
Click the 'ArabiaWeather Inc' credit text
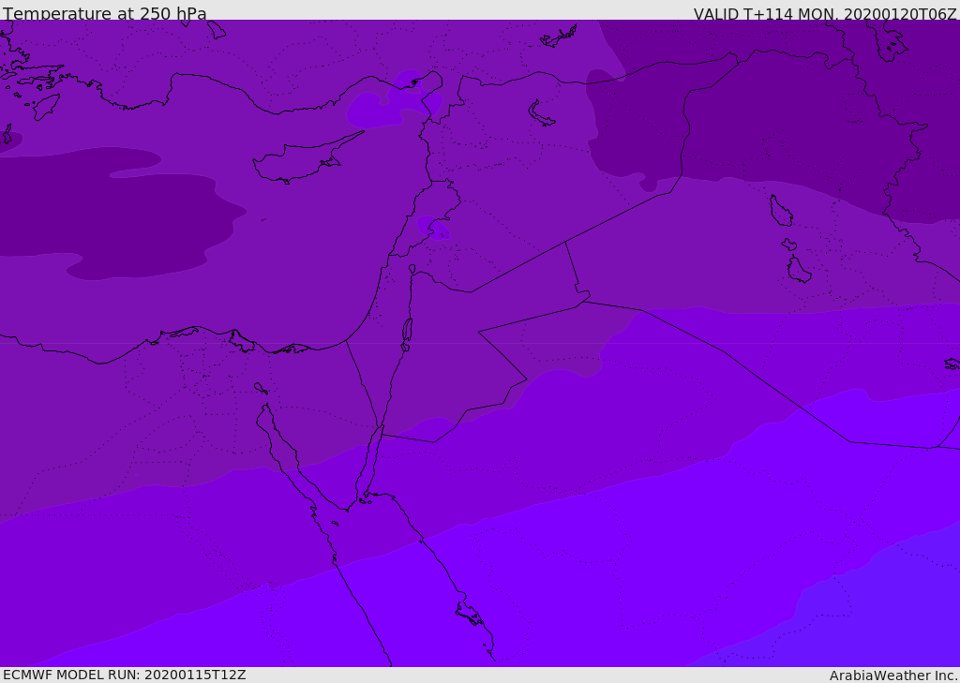point(892,676)
